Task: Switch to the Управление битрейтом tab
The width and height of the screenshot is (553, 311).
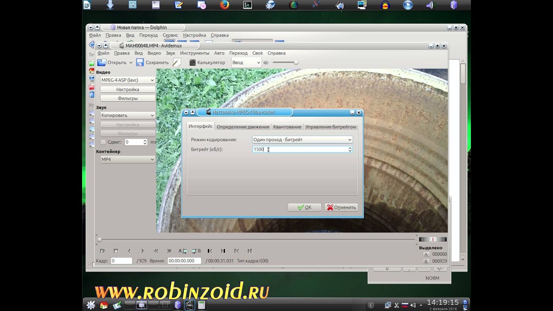Action: [331, 127]
